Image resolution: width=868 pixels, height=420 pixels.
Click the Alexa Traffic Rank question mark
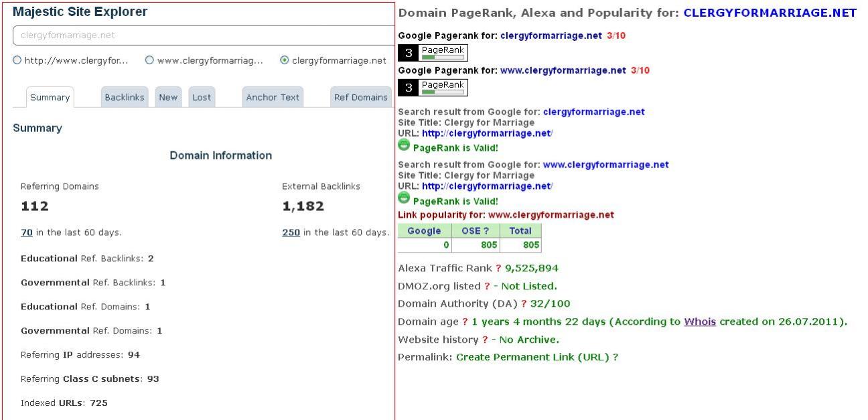(x=498, y=268)
